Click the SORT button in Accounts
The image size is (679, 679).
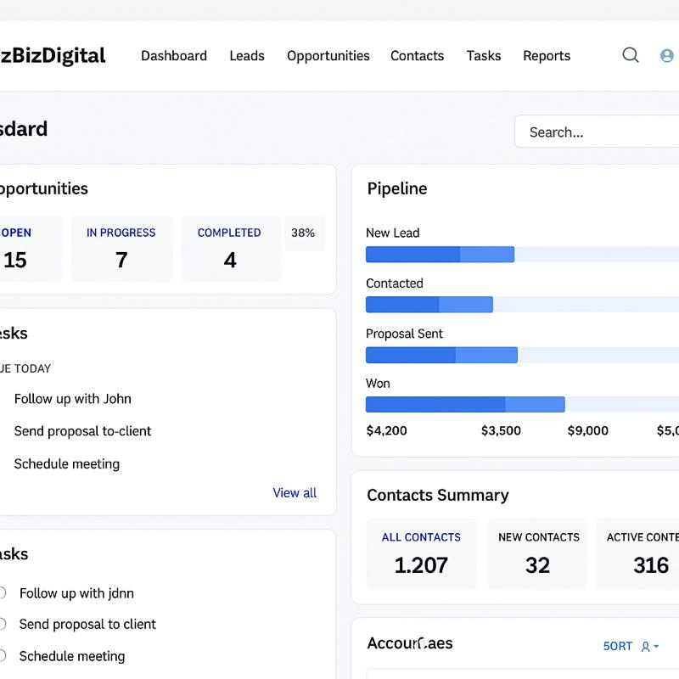617,646
